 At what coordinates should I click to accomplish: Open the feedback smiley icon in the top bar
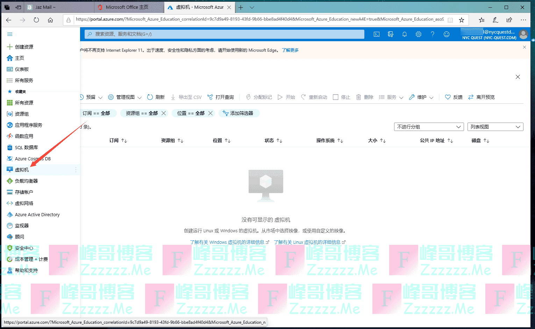(x=447, y=34)
